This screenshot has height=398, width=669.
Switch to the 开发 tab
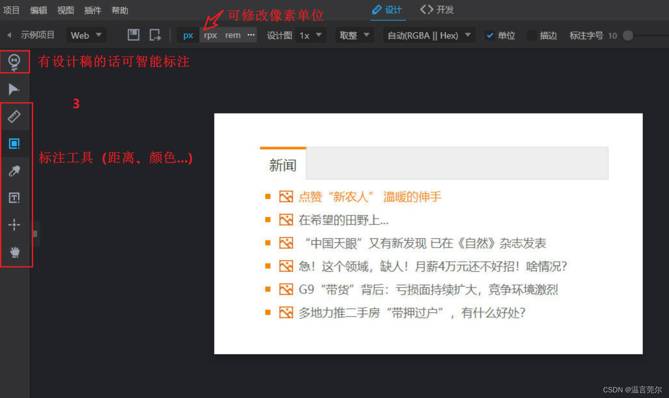pyautogui.click(x=437, y=10)
